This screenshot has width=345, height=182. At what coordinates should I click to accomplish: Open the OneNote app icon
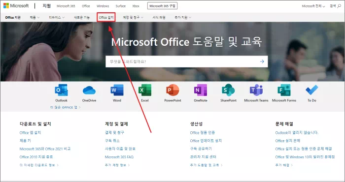[x=201, y=90]
